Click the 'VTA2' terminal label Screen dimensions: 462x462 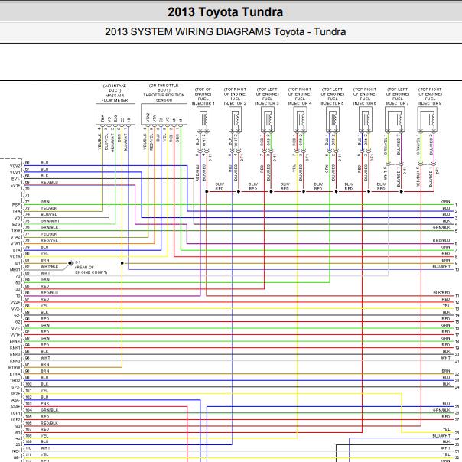point(15,237)
